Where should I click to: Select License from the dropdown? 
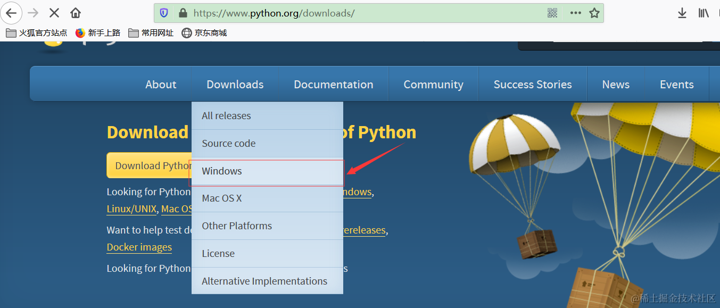click(x=267, y=253)
